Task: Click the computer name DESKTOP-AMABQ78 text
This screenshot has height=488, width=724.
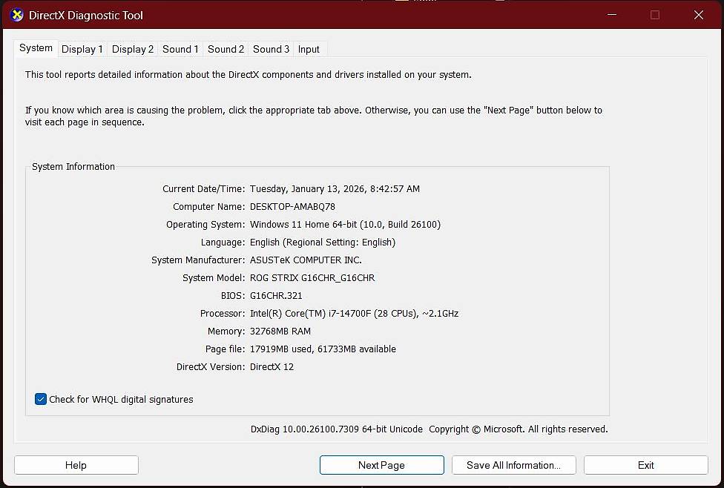Action: [292, 207]
